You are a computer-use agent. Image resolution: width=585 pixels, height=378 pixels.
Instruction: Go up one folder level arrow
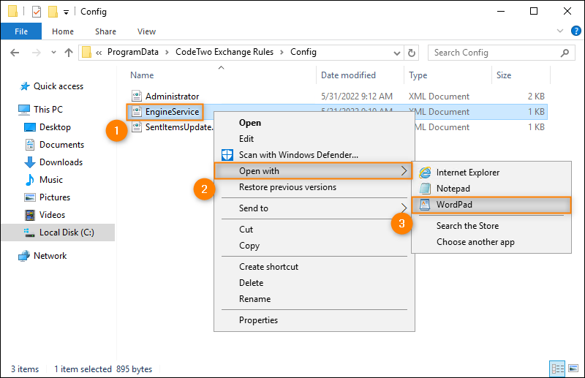[69, 53]
